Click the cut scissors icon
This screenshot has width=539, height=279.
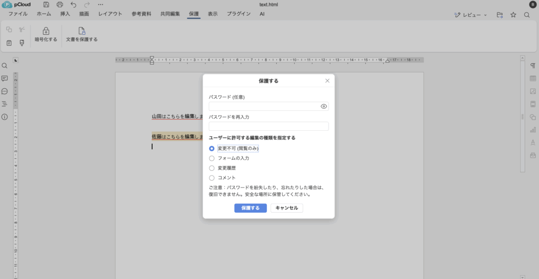click(22, 29)
